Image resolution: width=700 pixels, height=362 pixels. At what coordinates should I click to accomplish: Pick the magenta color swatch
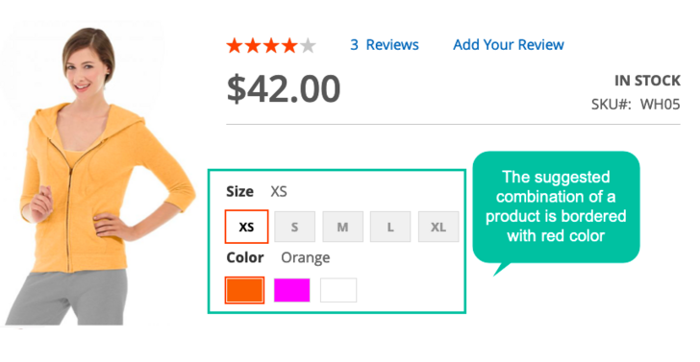pos(291,290)
